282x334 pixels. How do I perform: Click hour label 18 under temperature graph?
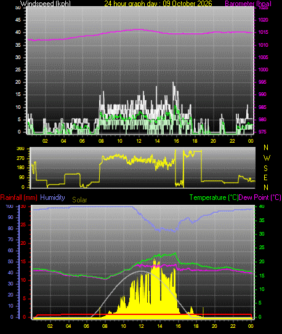[x=196, y=326]
